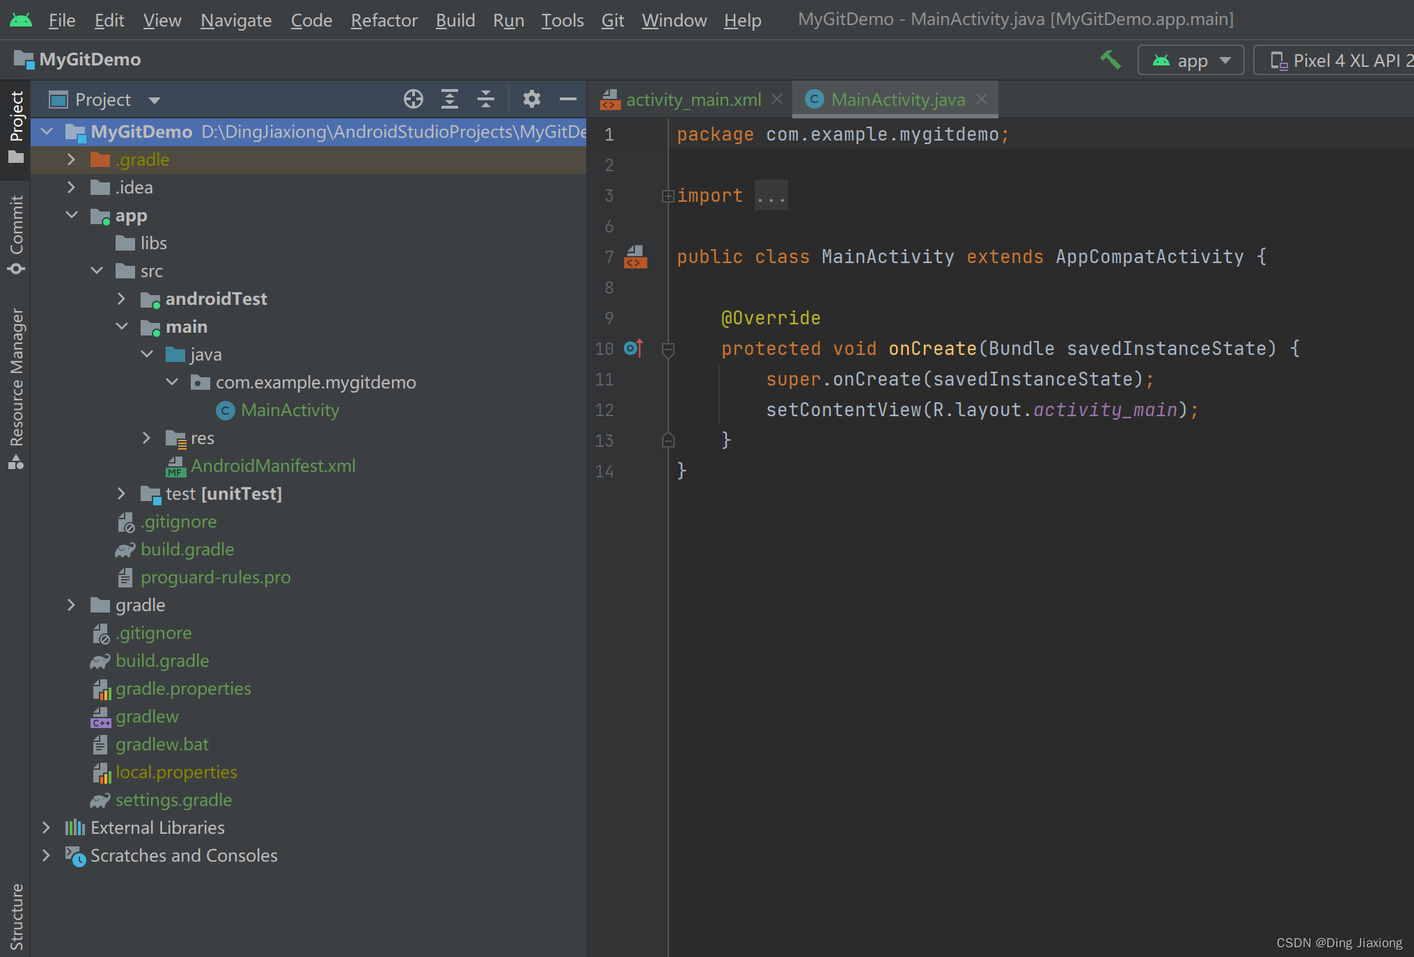Click the Android Studio logo icon

coord(21,19)
